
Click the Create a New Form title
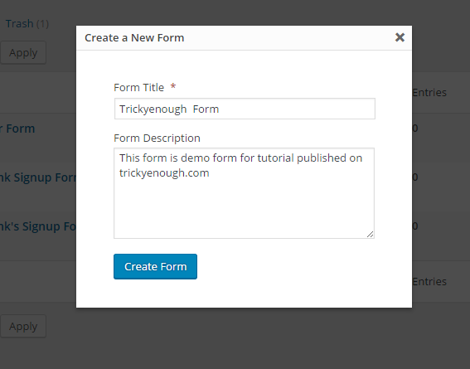[x=134, y=38]
